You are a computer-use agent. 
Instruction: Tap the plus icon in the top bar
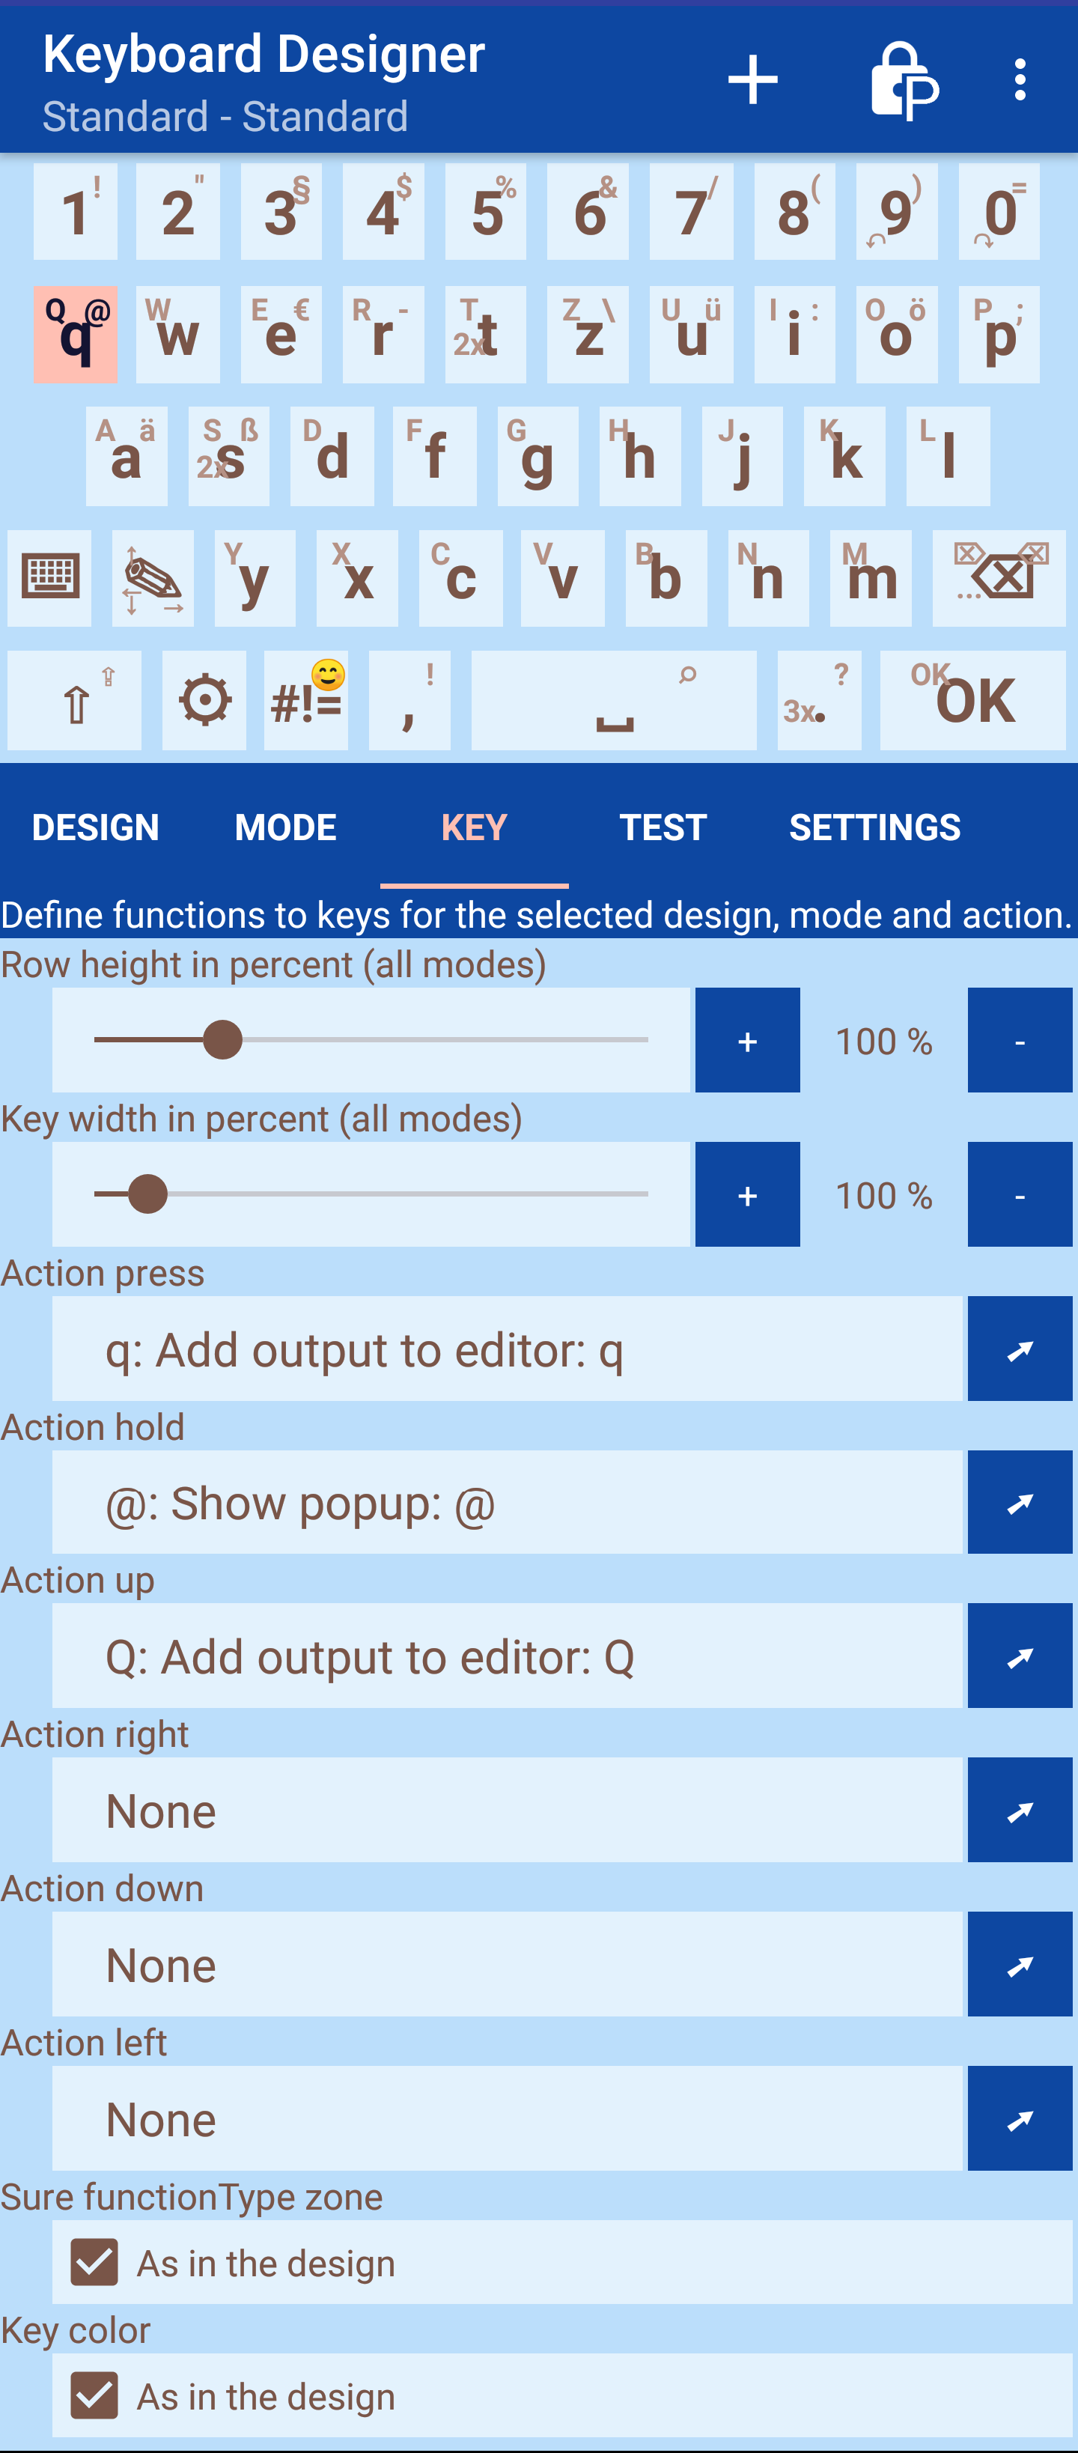(x=752, y=79)
